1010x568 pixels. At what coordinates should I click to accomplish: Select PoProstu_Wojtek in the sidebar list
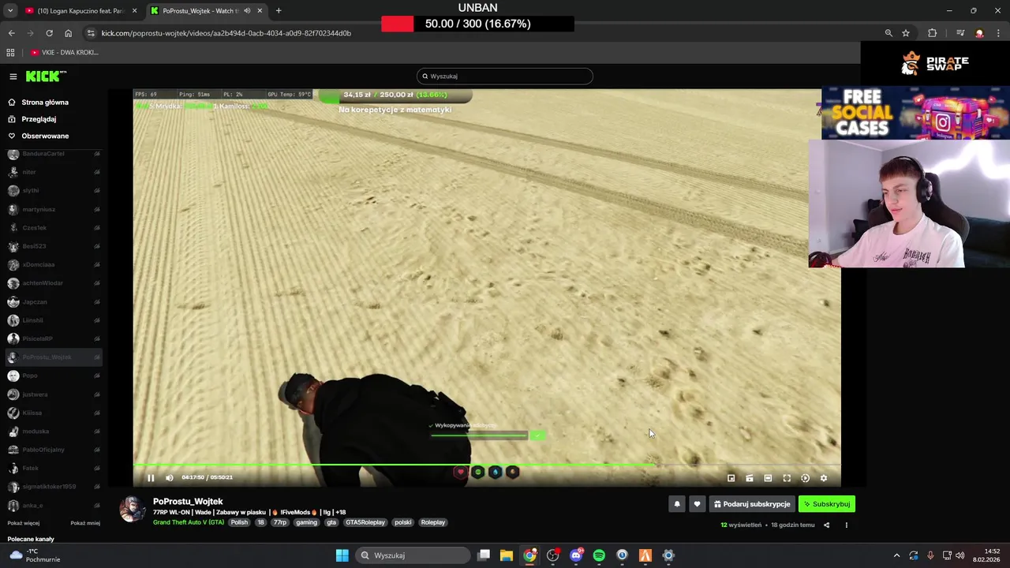click(54, 357)
